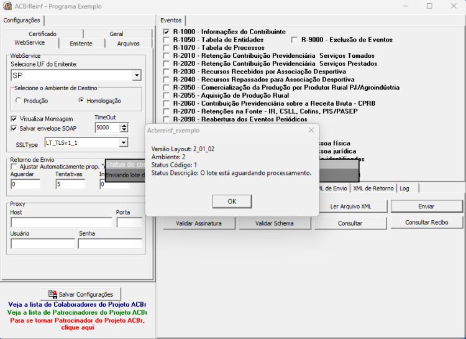
Task: Check R-2070 Retenções na Fonte checkbox
Action: tap(167, 111)
